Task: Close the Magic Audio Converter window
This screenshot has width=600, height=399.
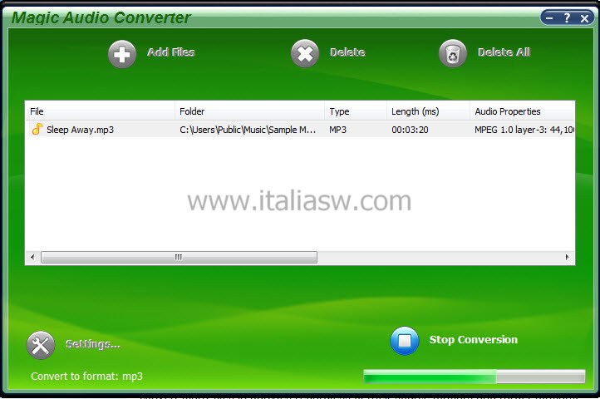Action: click(584, 18)
